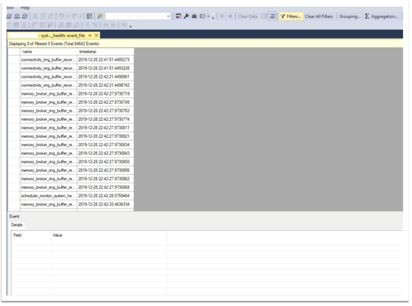The image size is (412, 306).
Task: Click the Field column header in Details
Action: (x=31, y=235)
